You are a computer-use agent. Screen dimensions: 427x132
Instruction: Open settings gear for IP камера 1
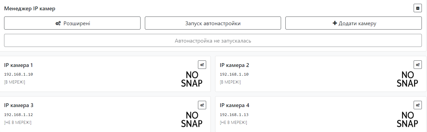click(x=202, y=65)
